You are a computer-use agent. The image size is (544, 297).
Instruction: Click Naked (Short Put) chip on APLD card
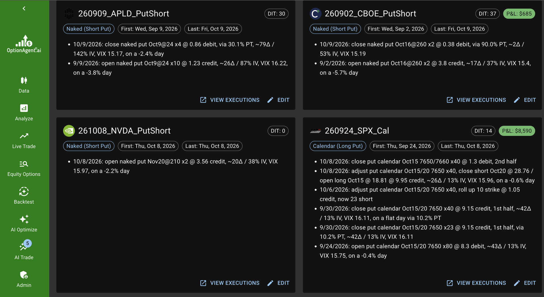[x=89, y=29]
